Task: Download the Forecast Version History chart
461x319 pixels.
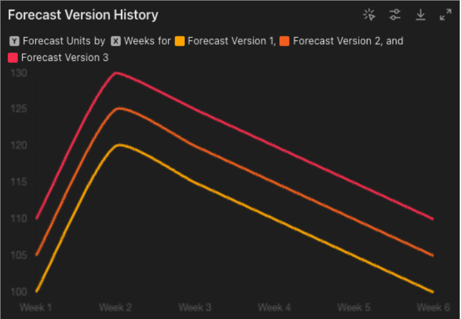Action: click(420, 15)
